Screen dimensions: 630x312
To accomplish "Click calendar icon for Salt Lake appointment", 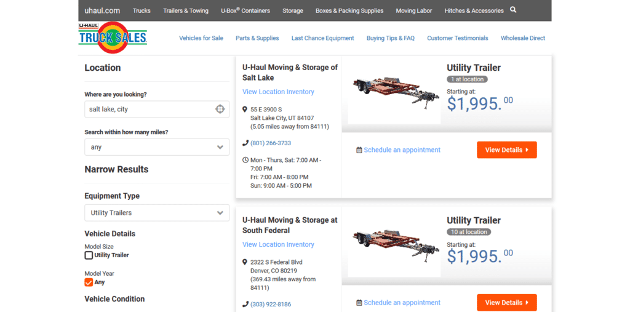I will point(359,150).
